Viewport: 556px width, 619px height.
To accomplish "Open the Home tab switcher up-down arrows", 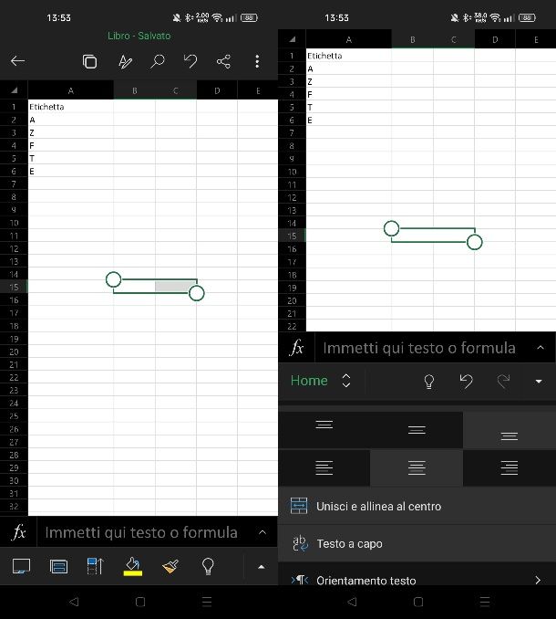I will click(x=346, y=381).
